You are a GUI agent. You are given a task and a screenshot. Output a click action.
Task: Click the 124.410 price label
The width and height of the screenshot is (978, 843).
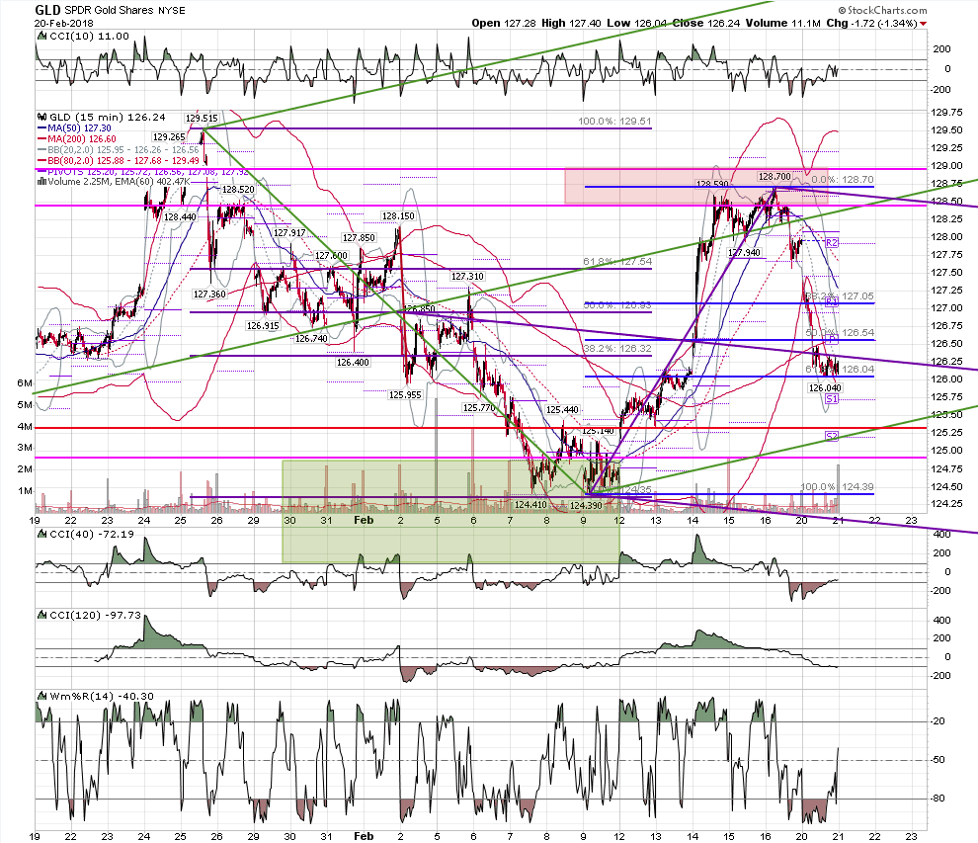pyautogui.click(x=530, y=504)
